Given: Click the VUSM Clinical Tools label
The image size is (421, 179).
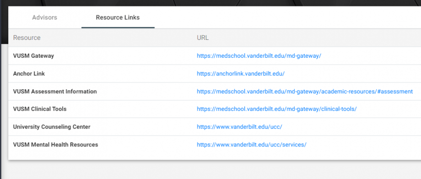Looking at the screenshot, I should point(40,109).
